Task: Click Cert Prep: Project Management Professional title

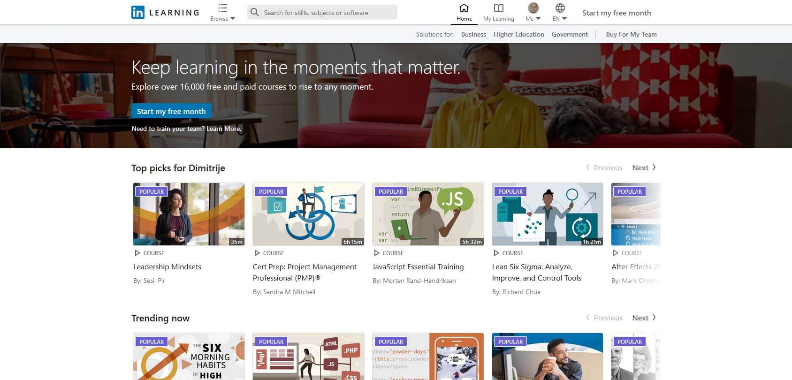Action: coord(305,272)
